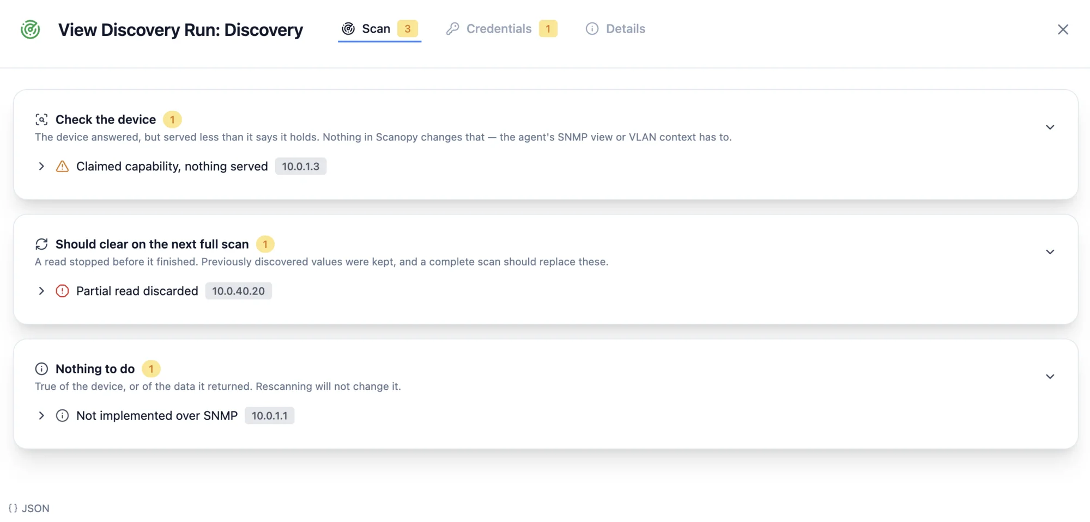This screenshot has width=1090, height=522.
Task: Click the info icon beside Nothing to do
Action: [41, 369]
